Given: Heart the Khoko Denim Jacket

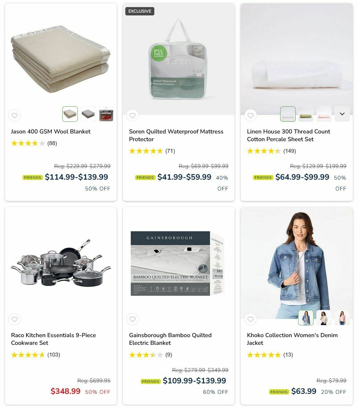Looking at the screenshot, I should tap(250, 319).
